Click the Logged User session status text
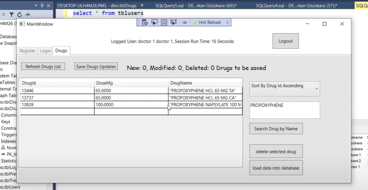 coord(172,41)
